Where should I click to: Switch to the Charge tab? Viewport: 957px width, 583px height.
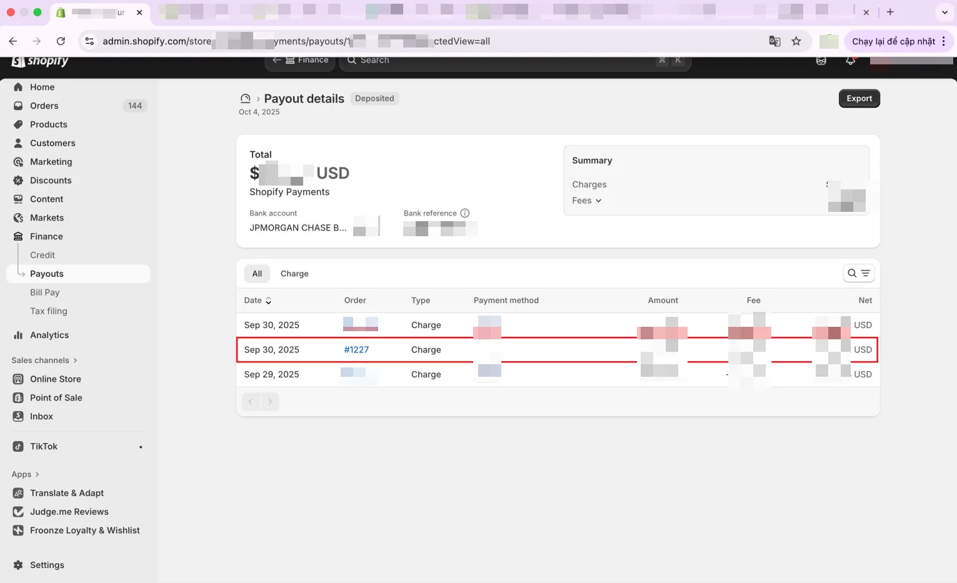coord(294,274)
